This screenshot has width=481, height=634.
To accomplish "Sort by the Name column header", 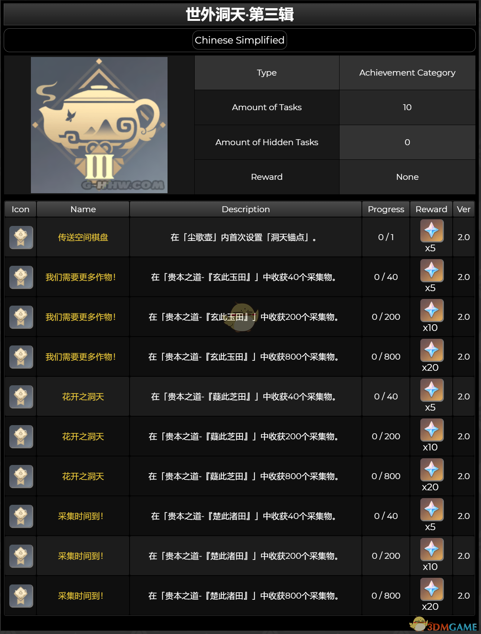I will (x=83, y=209).
